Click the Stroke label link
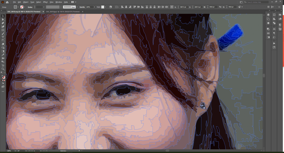The height and width of the screenshot is (153, 284). [30, 7]
